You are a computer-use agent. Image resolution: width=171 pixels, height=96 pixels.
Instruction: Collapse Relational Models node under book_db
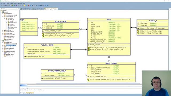pyautogui.click(x=3, y=17)
